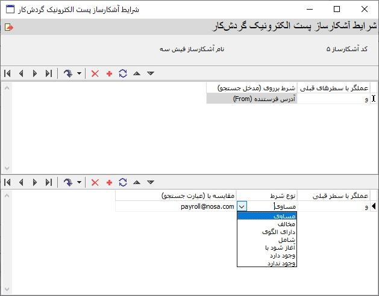Image resolution: width=379 pixels, height=296 pixels.
Task: Click the exit door icon below the title bar
Action: (8, 27)
